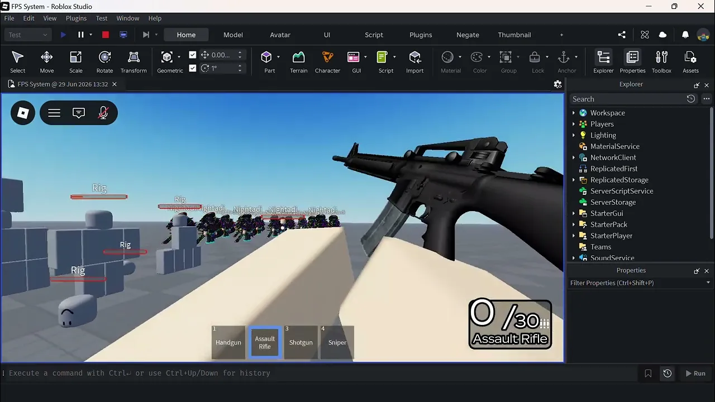Open the Part dropdown arrow
The height and width of the screenshot is (402, 715).
click(278, 57)
